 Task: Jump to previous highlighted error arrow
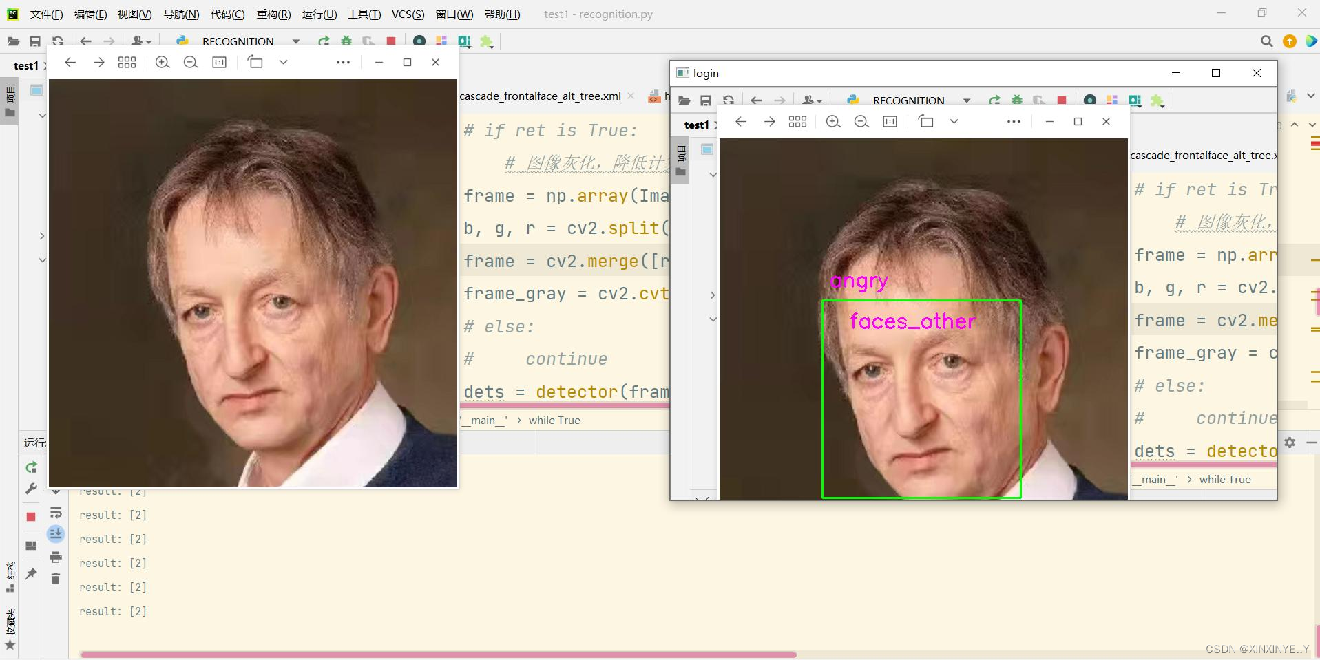click(1295, 125)
